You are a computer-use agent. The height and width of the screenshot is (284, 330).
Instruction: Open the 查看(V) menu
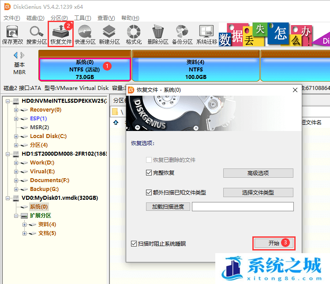tap(106, 18)
